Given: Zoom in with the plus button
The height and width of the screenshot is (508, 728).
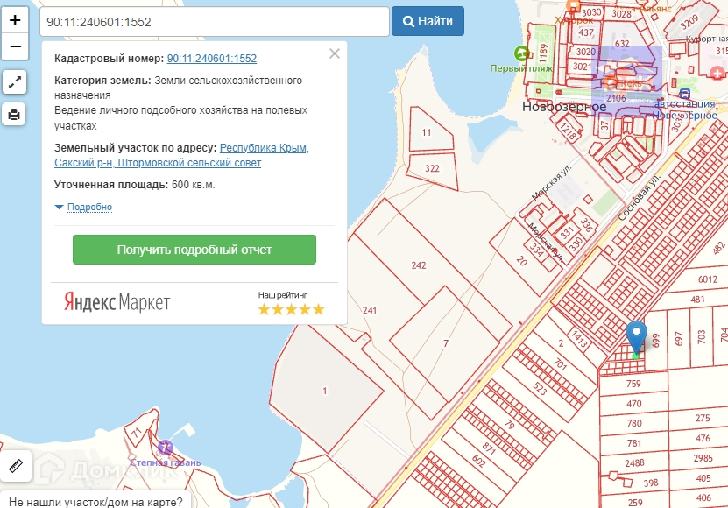Looking at the screenshot, I should pos(15,20).
